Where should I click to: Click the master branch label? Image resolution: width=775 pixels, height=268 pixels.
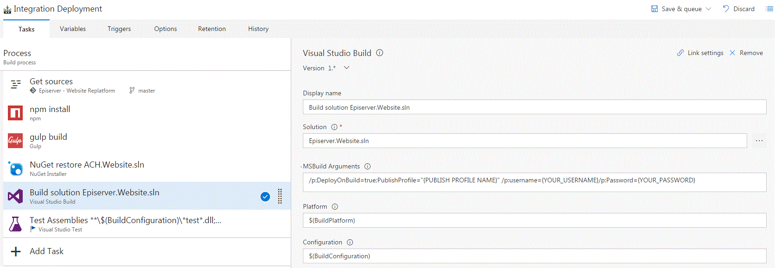(x=147, y=91)
